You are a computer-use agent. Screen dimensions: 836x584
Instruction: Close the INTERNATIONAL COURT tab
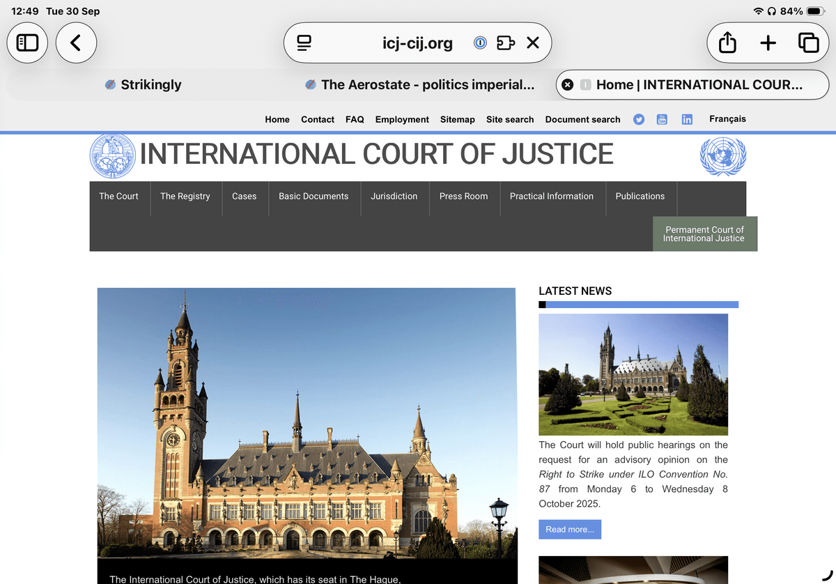point(568,84)
